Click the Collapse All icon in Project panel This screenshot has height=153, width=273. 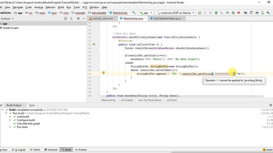(x=71, y=19)
